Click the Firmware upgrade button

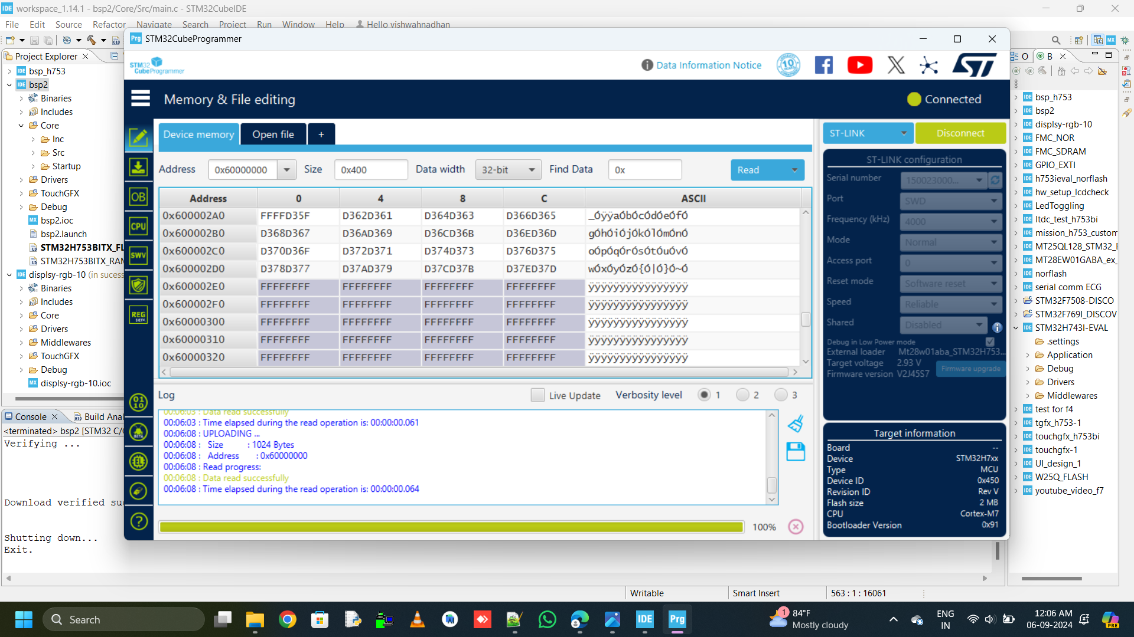970,369
